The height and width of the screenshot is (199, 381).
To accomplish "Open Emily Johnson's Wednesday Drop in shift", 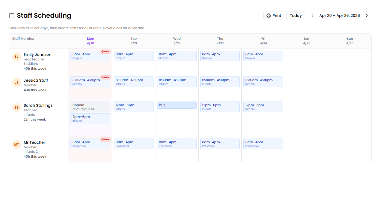I will pos(177,56).
